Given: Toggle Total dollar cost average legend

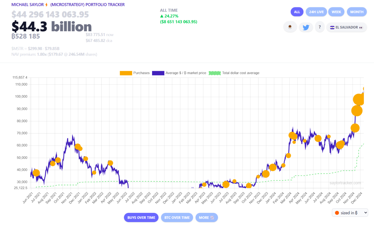Looking at the screenshot, I should (x=234, y=73).
